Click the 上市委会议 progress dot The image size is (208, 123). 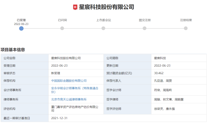[x=103, y=28]
